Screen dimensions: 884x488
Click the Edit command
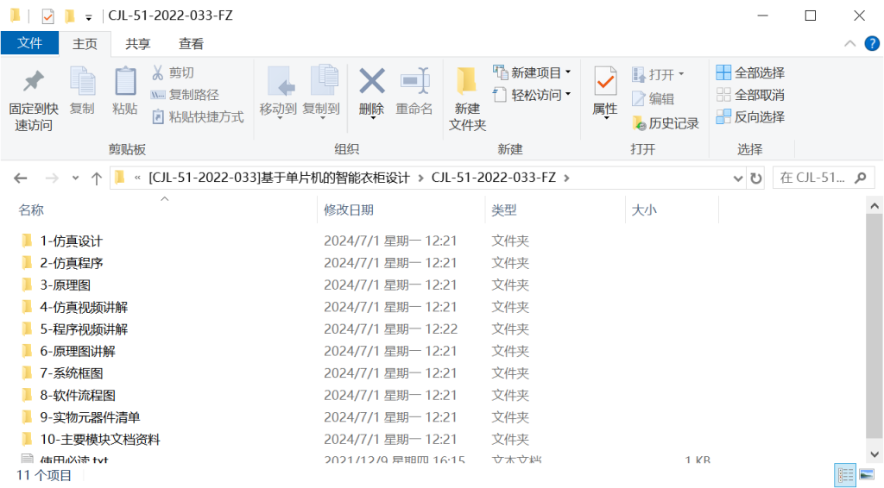pos(653,98)
